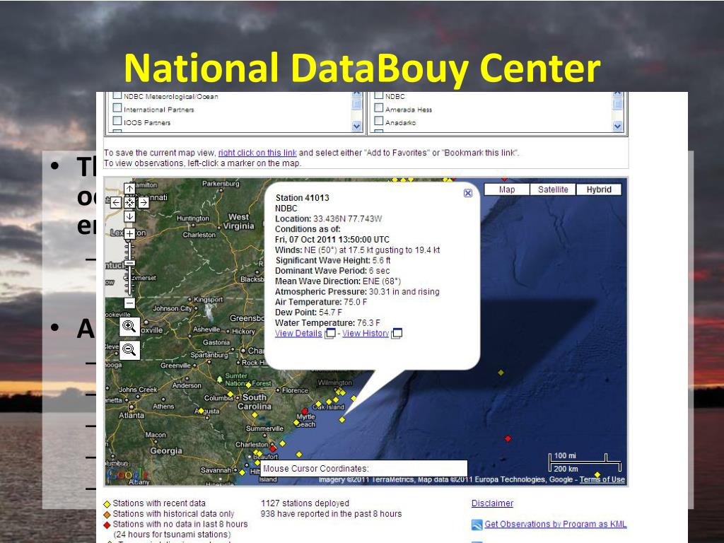
Task: Click the '1127 stations deployed' text
Action: (x=305, y=503)
